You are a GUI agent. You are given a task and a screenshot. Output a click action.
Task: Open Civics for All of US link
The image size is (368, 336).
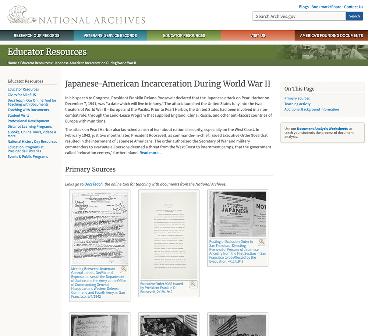point(22,95)
